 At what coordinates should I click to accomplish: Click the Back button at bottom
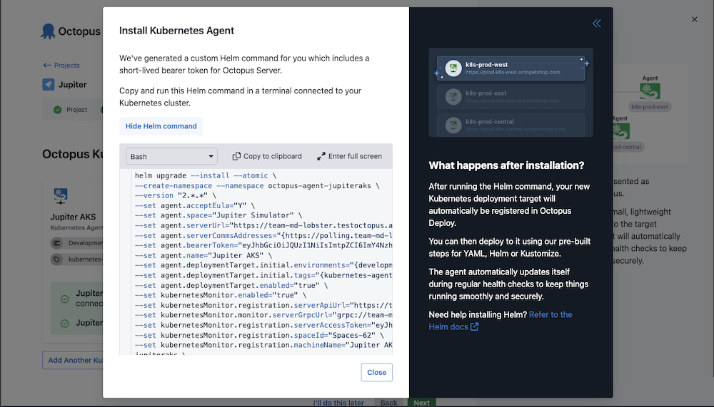click(x=388, y=403)
